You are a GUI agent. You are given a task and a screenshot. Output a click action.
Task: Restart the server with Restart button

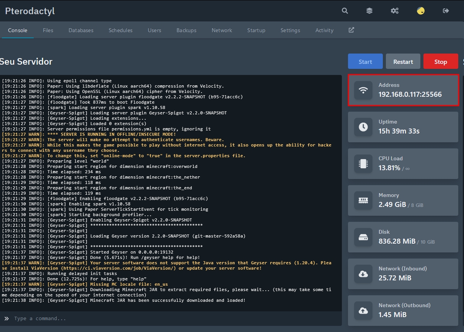[403, 62]
